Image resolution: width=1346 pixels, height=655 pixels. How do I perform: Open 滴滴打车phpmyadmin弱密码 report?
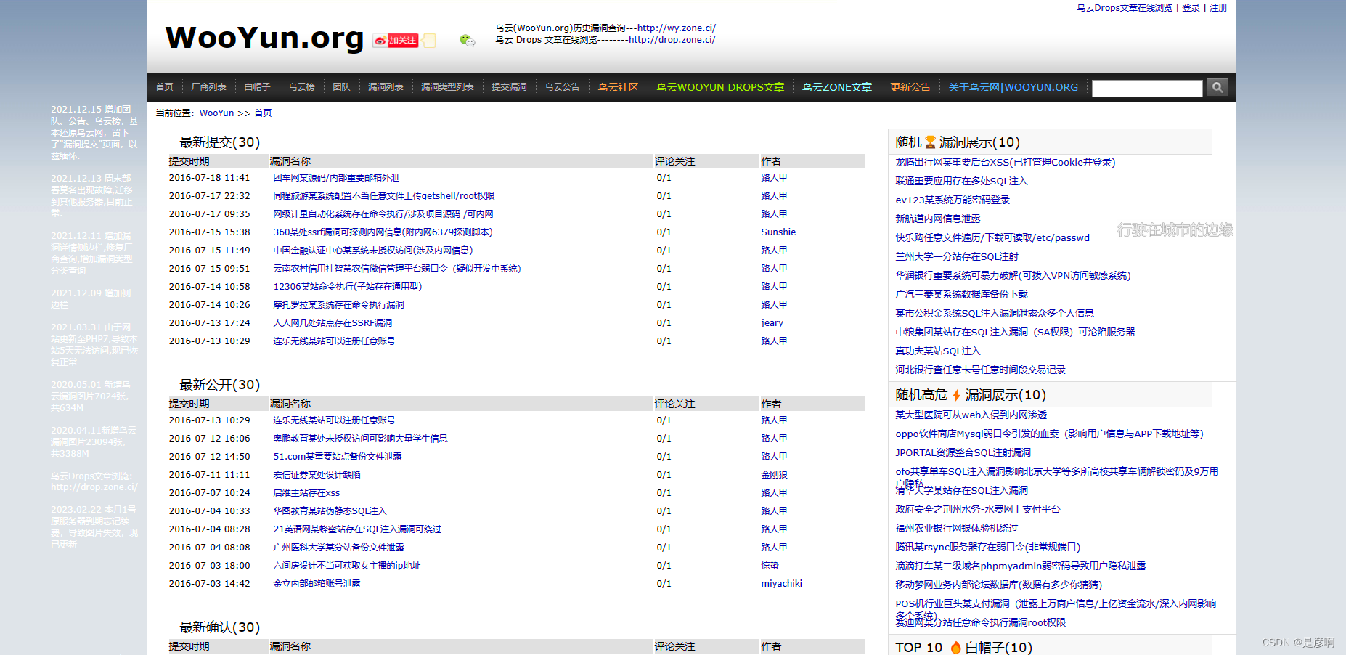point(1021,566)
